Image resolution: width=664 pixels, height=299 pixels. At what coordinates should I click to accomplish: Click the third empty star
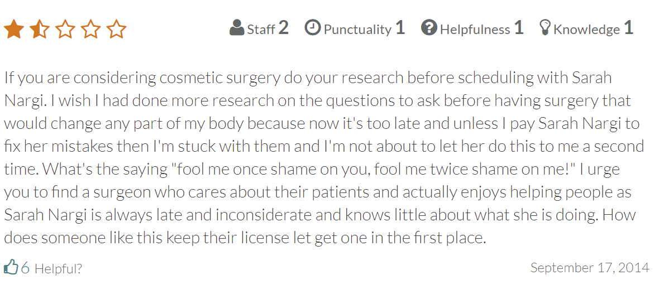pos(65,29)
